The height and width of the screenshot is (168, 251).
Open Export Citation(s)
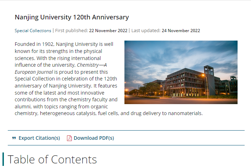tap(39, 138)
